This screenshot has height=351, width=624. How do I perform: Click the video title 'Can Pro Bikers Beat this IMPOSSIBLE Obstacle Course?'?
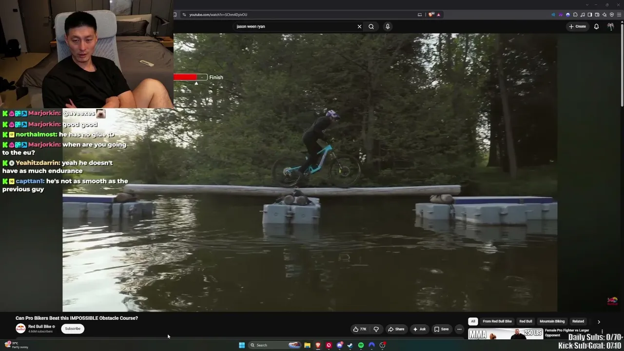(77, 318)
